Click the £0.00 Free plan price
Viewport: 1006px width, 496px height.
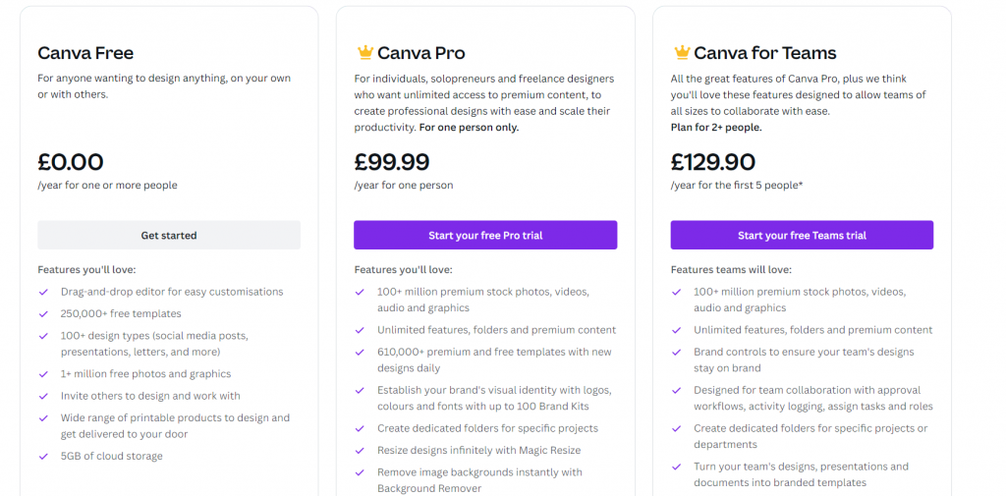tap(71, 161)
